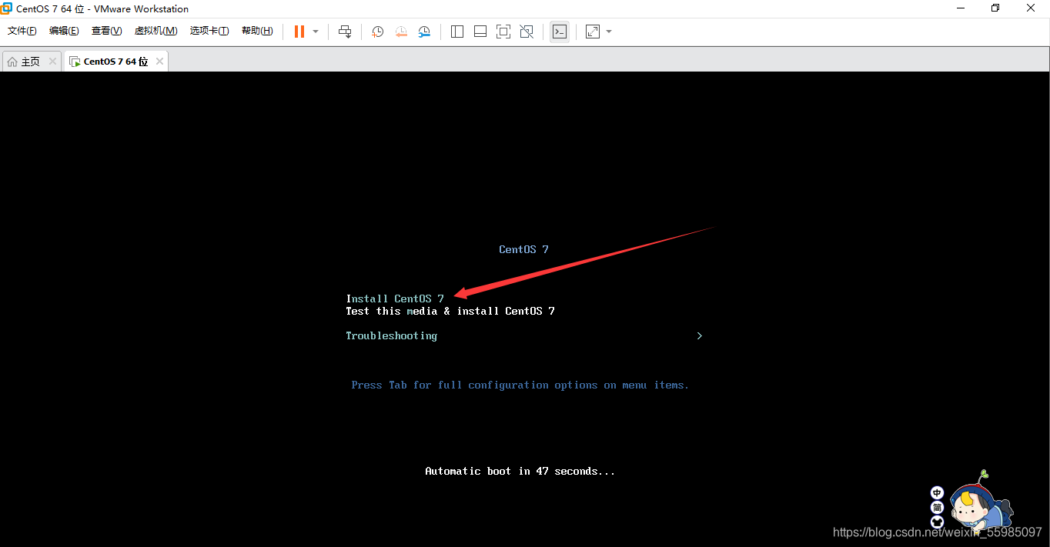Enter full screen mode
Image resolution: width=1050 pixels, height=547 pixels.
(503, 32)
